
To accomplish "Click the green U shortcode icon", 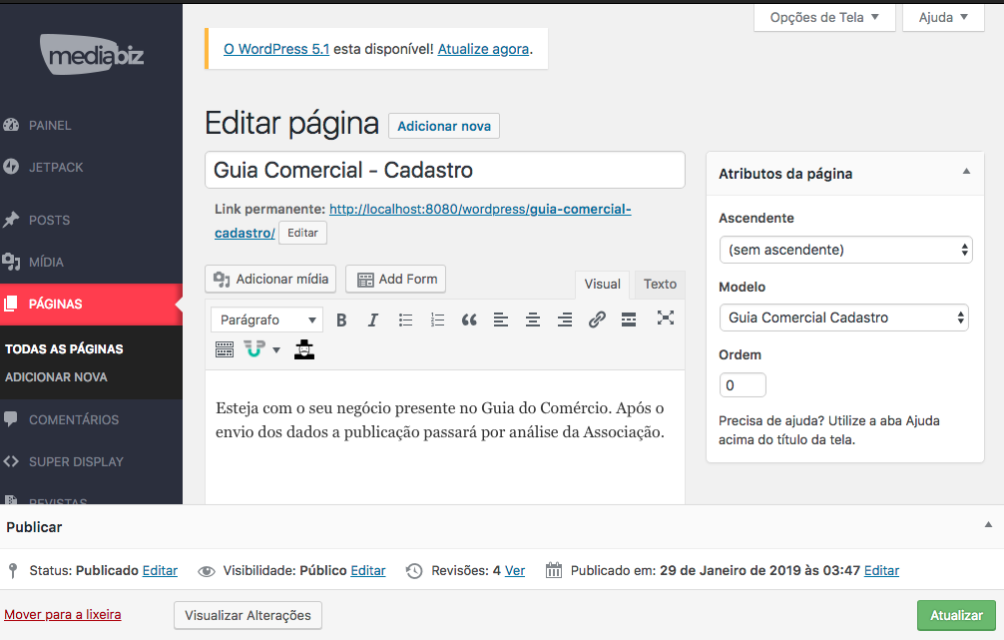I will click(254, 349).
